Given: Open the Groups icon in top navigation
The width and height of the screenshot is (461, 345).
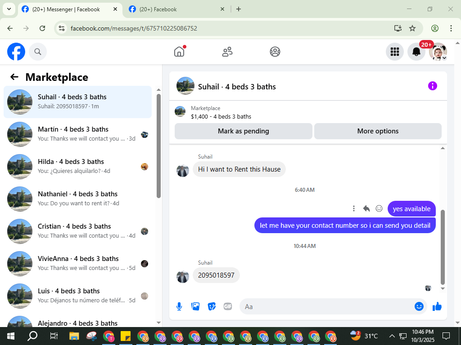Looking at the screenshot, I should [275, 52].
